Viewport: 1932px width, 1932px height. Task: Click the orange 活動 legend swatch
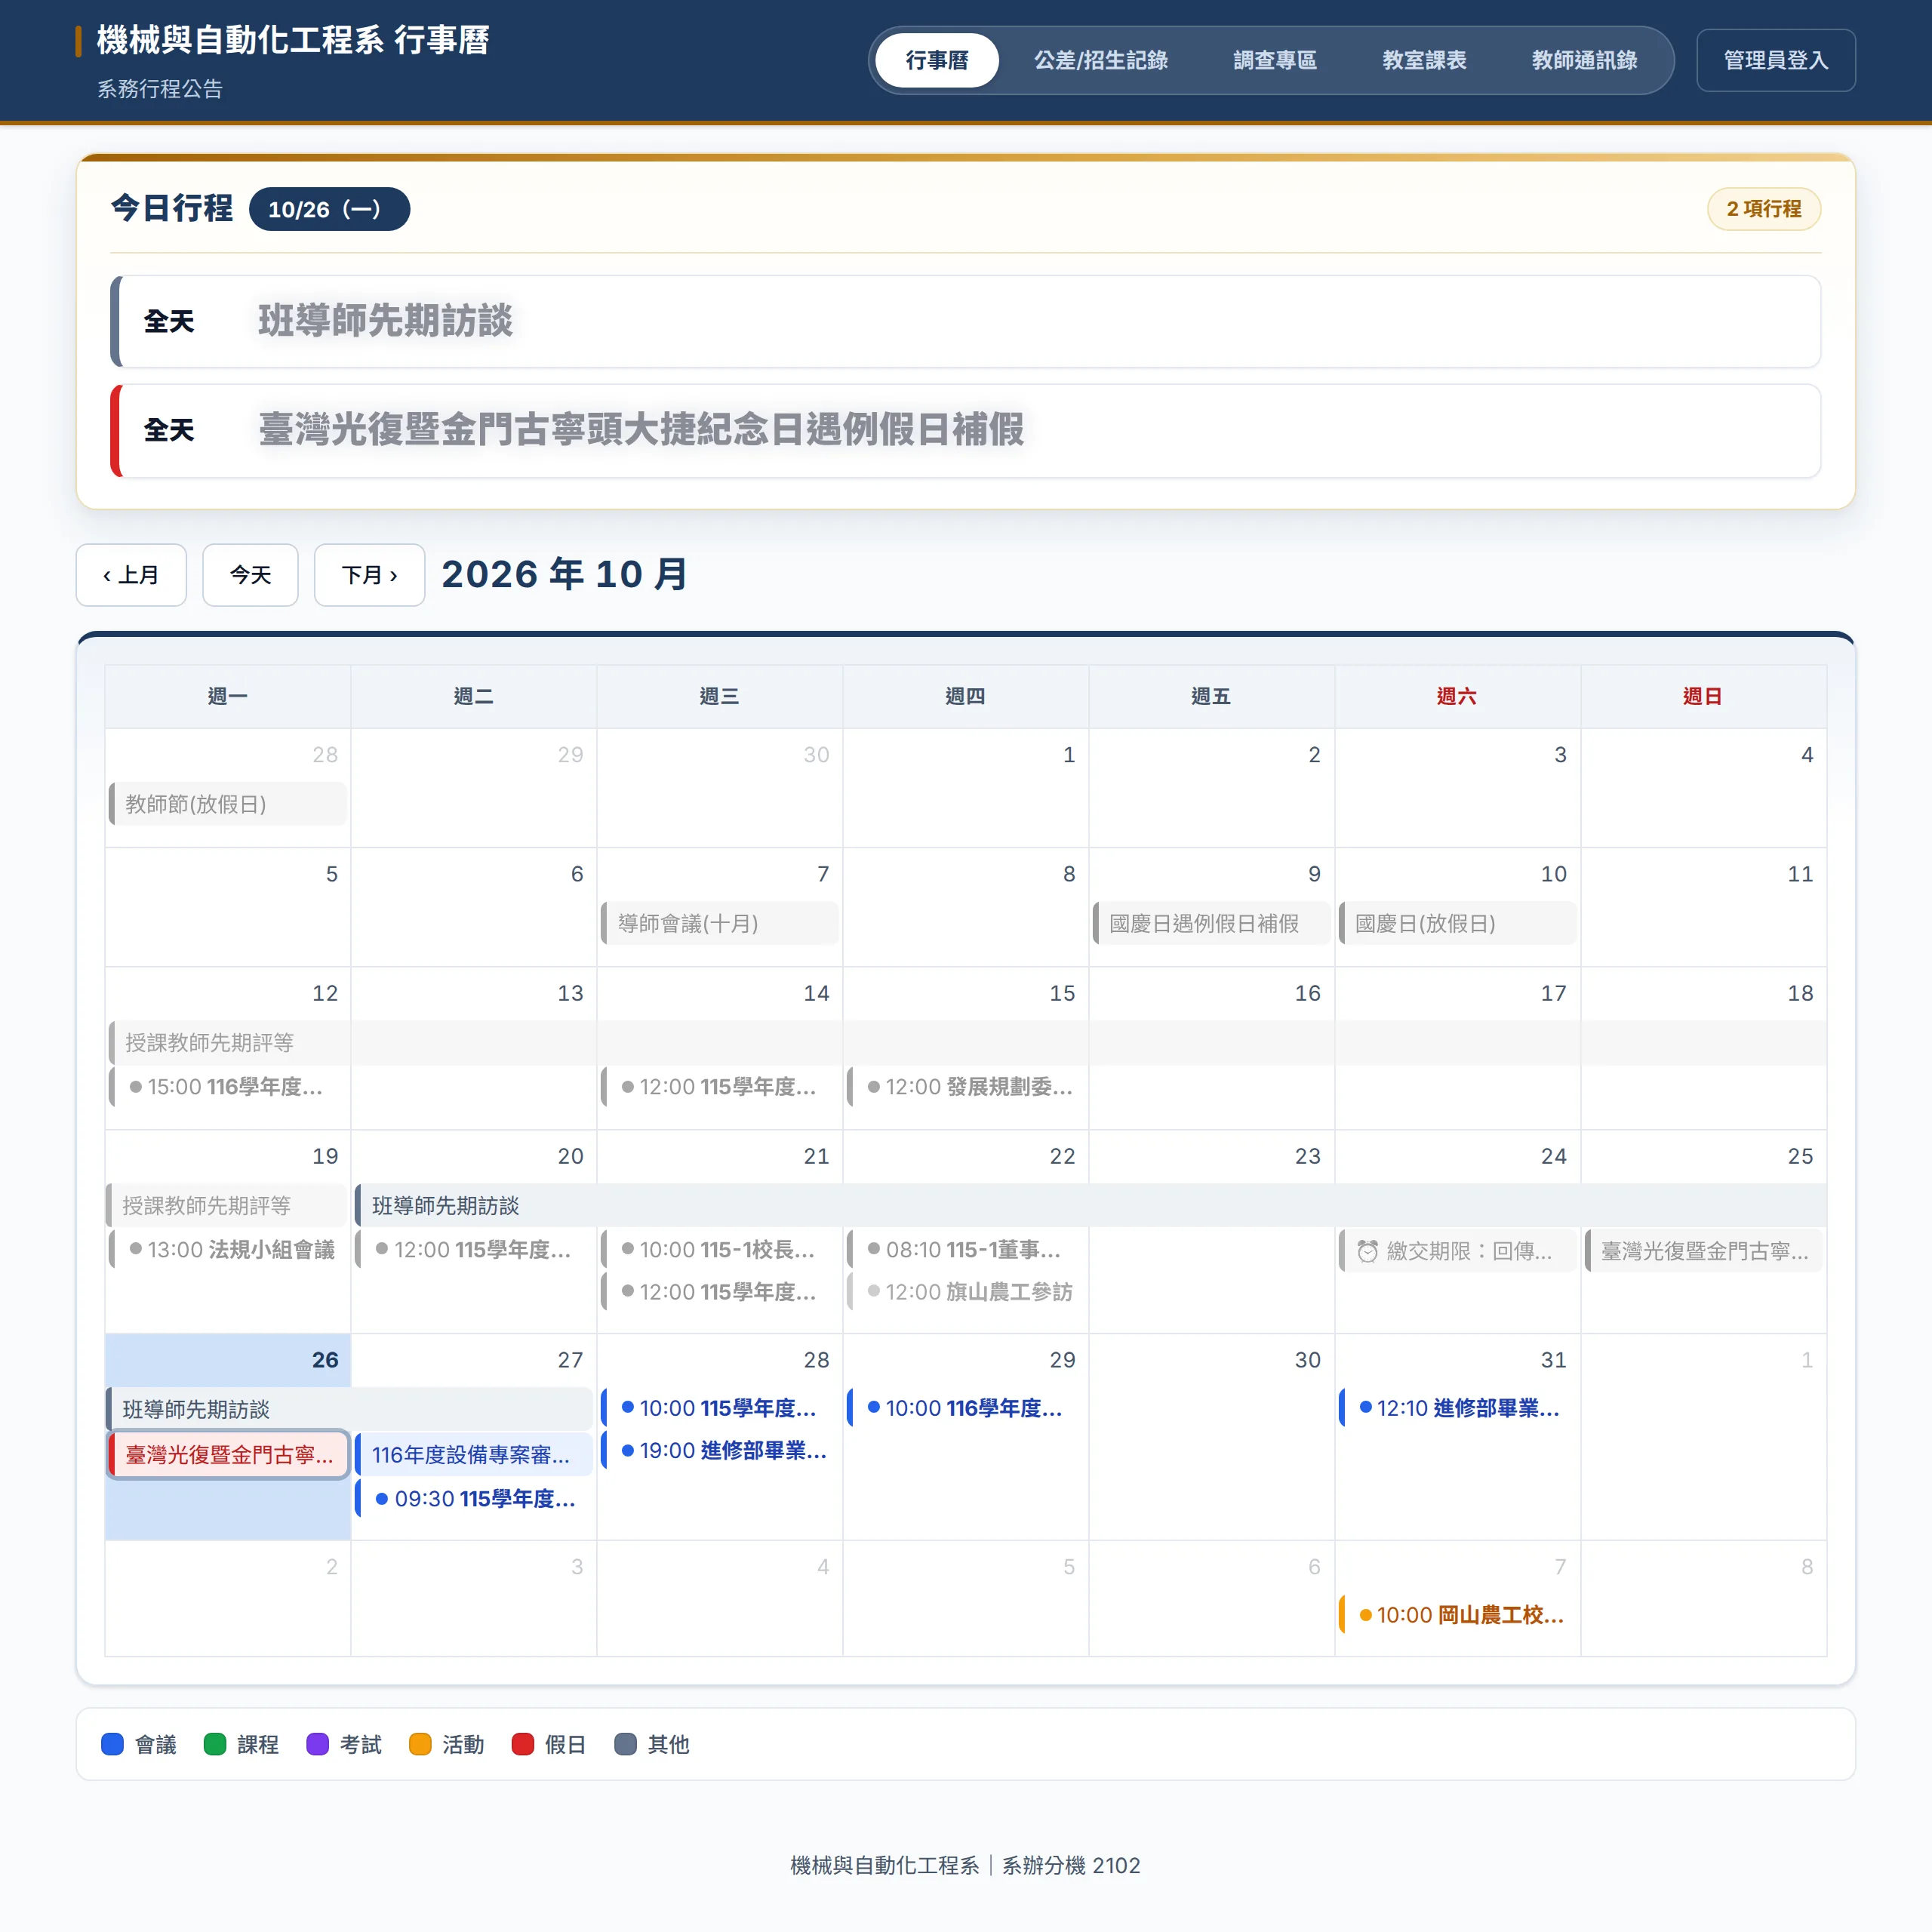420,1744
